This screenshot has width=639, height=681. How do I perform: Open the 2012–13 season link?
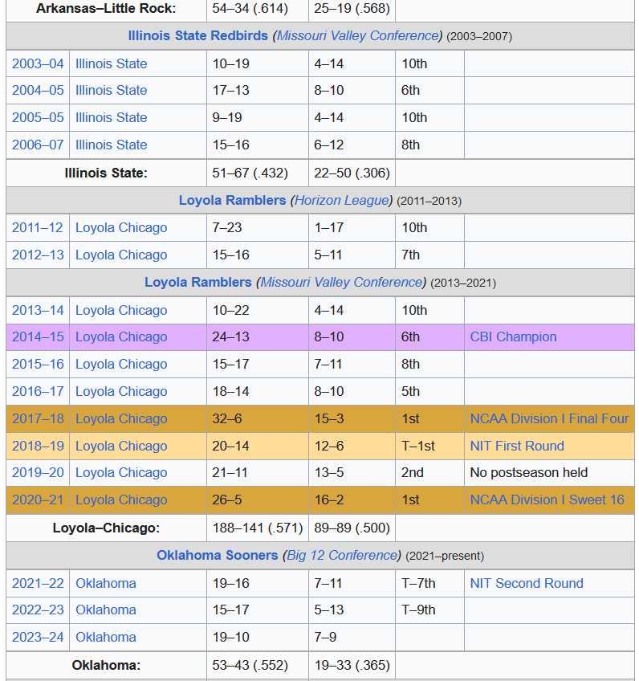[38, 255]
